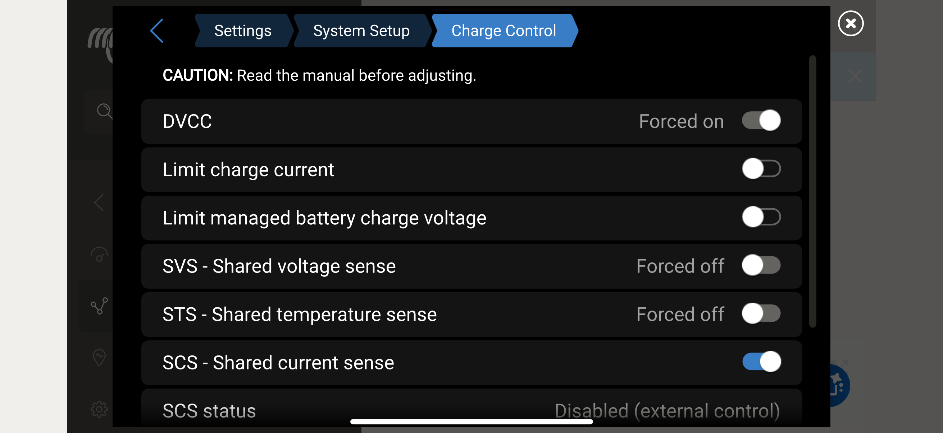This screenshot has width=943, height=433.
Task: Click the dimmed search magnifier icon
Action: tap(104, 110)
